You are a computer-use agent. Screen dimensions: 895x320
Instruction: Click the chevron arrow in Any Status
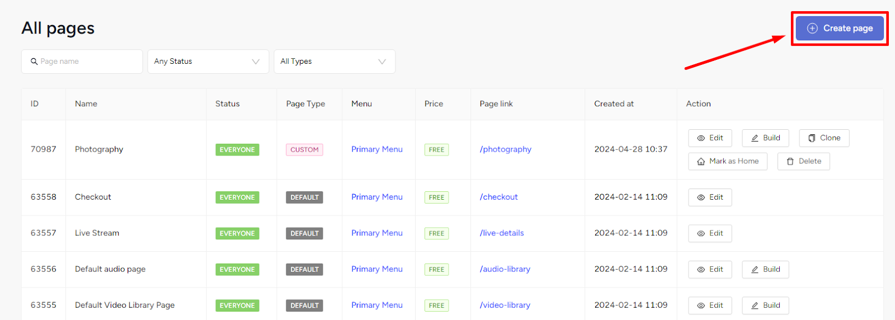click(x=256, y=62)
